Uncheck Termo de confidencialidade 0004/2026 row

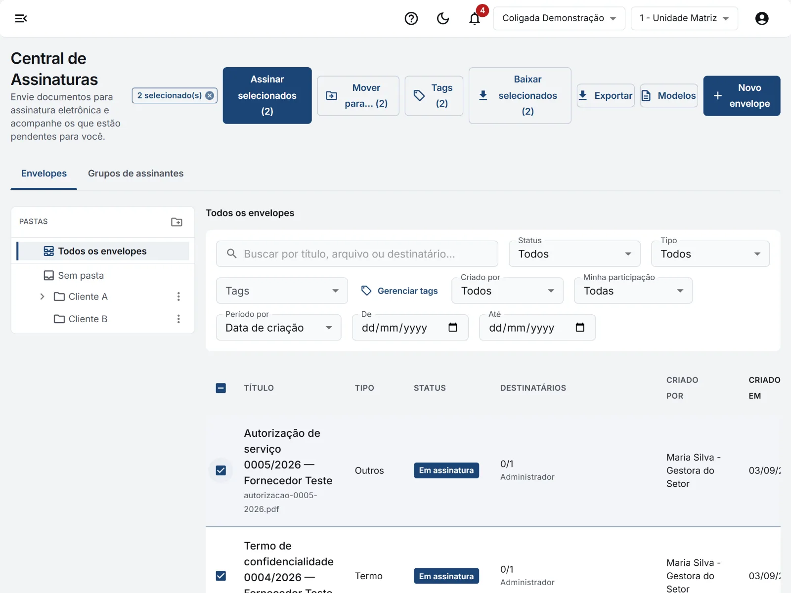click(221, 576)
